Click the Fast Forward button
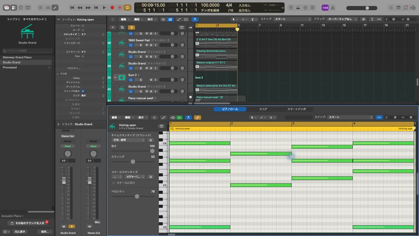 (x=88, y=7)
